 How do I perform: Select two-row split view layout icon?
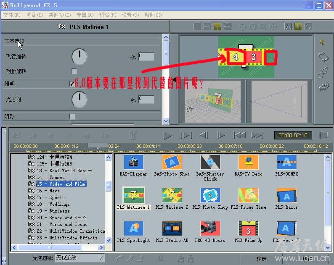207,26
